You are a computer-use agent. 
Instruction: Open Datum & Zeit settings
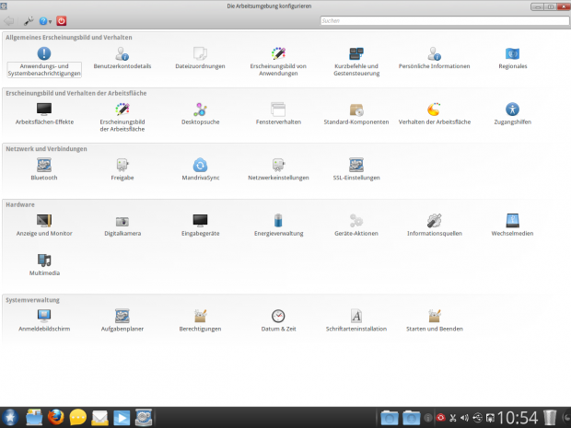click(278, 320)
